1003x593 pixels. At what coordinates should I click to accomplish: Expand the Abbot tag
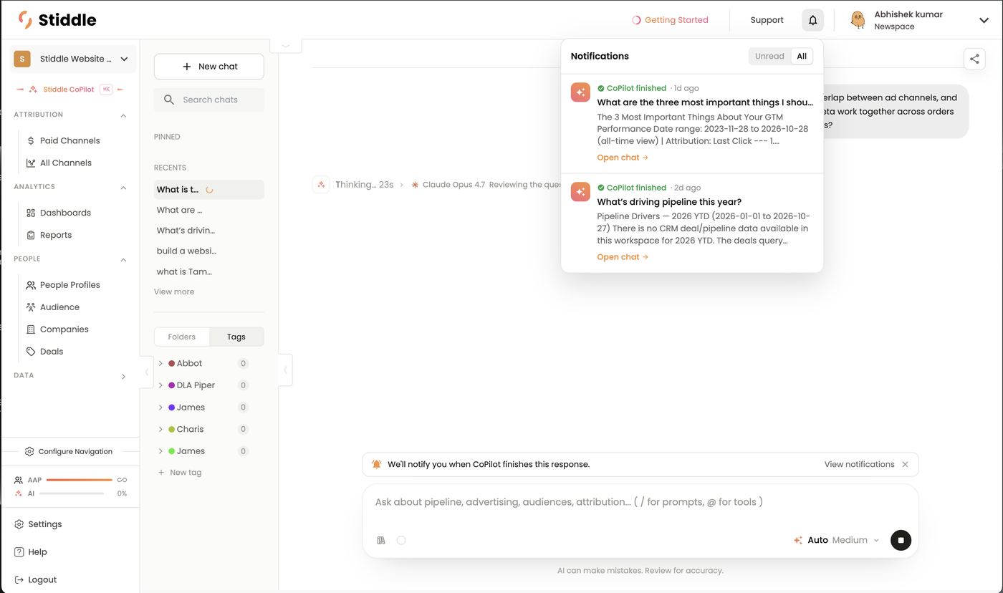[160, 364]
